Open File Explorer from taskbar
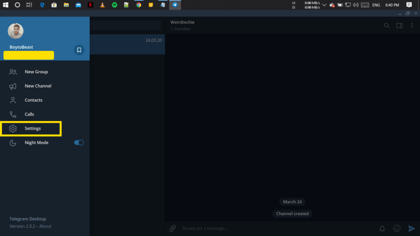The height and width of the screenshot is (236, 420). (66, 5)
